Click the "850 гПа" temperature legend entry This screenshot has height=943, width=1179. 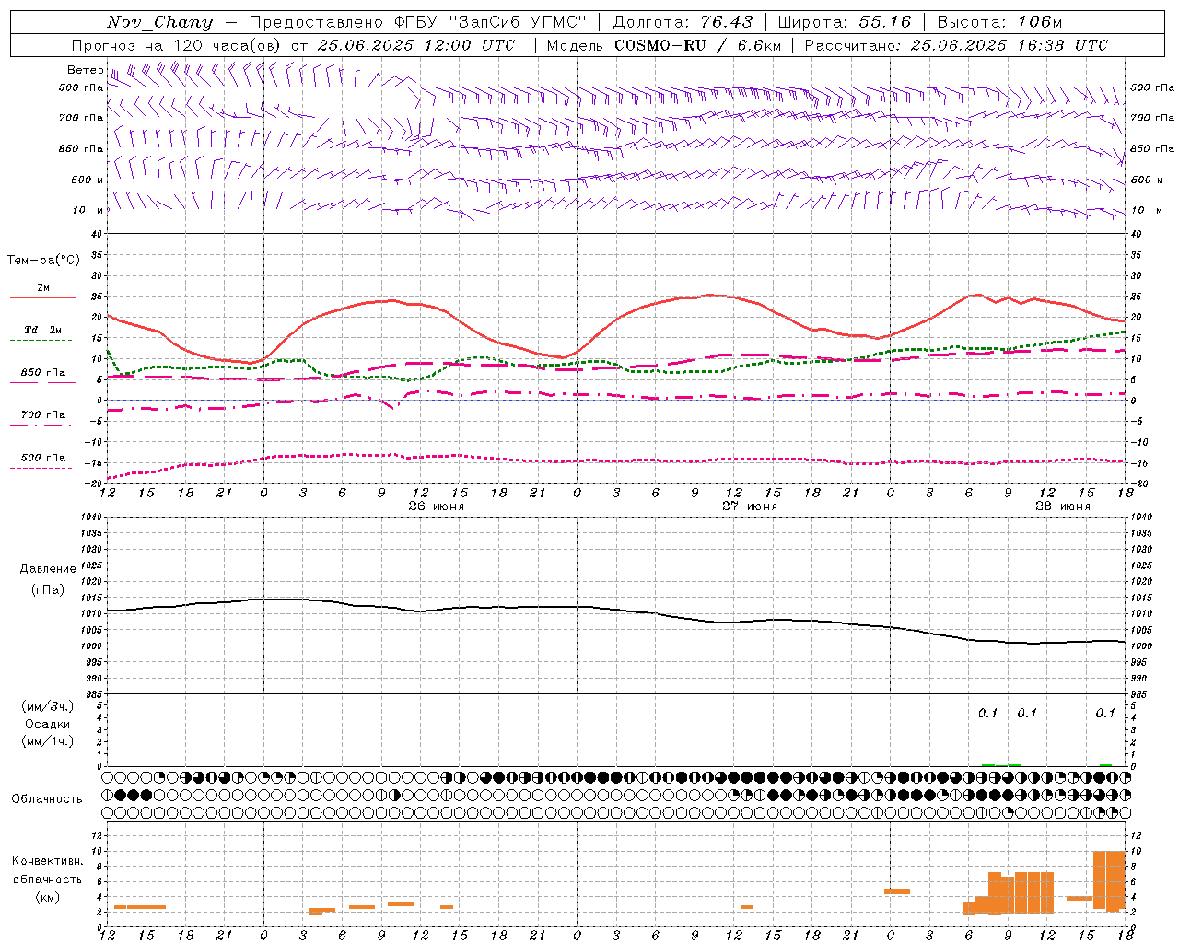coord(42,373)
